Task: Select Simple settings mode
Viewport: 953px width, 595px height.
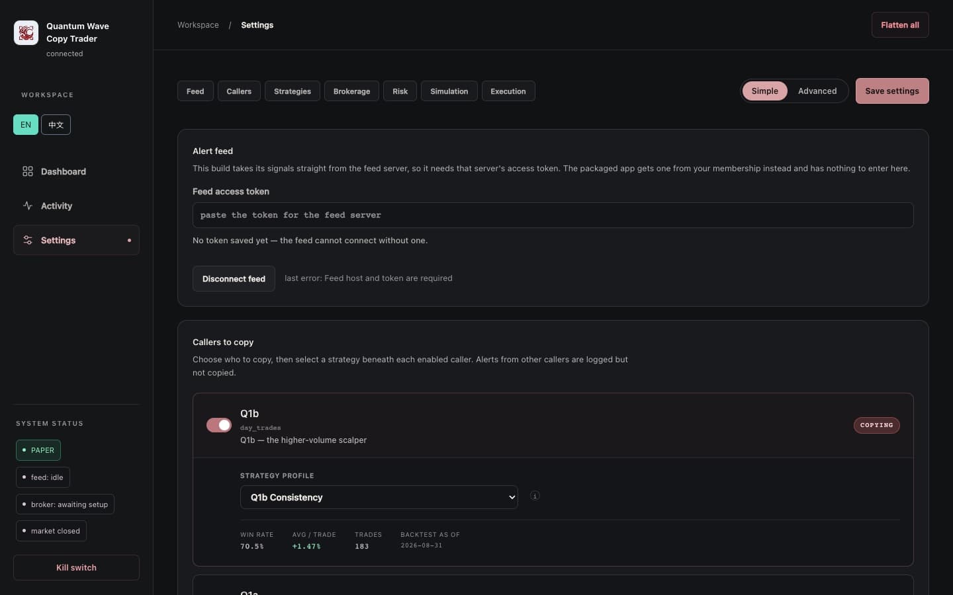Action: click(x=764, y=91)
